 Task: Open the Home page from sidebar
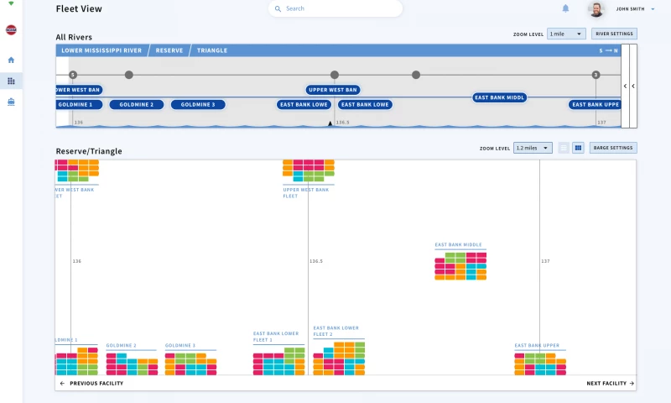[x=11, y=60]
